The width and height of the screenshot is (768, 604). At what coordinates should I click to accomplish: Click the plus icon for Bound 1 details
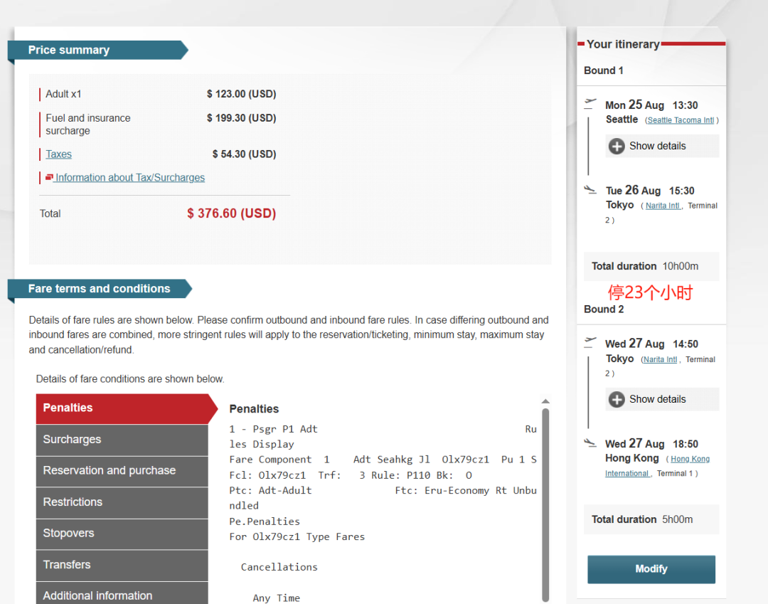[617, 147]
